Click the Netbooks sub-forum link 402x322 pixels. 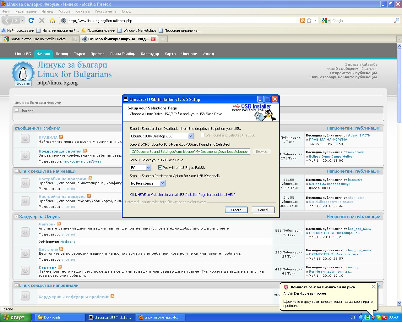tap(68, 241)
